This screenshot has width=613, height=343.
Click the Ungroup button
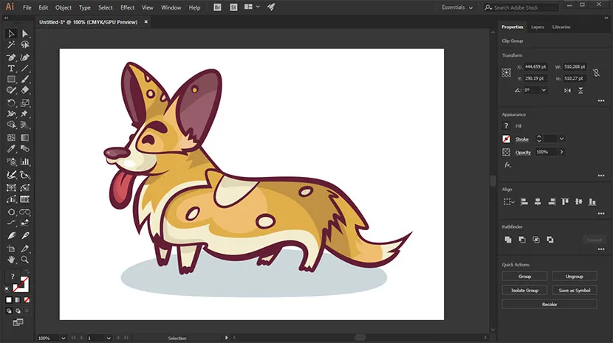pos(574,276)
